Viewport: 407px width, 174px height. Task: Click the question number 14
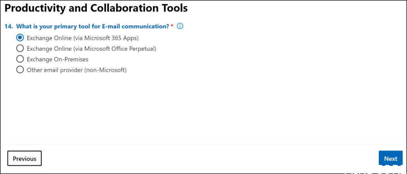[x=9, y=27]
